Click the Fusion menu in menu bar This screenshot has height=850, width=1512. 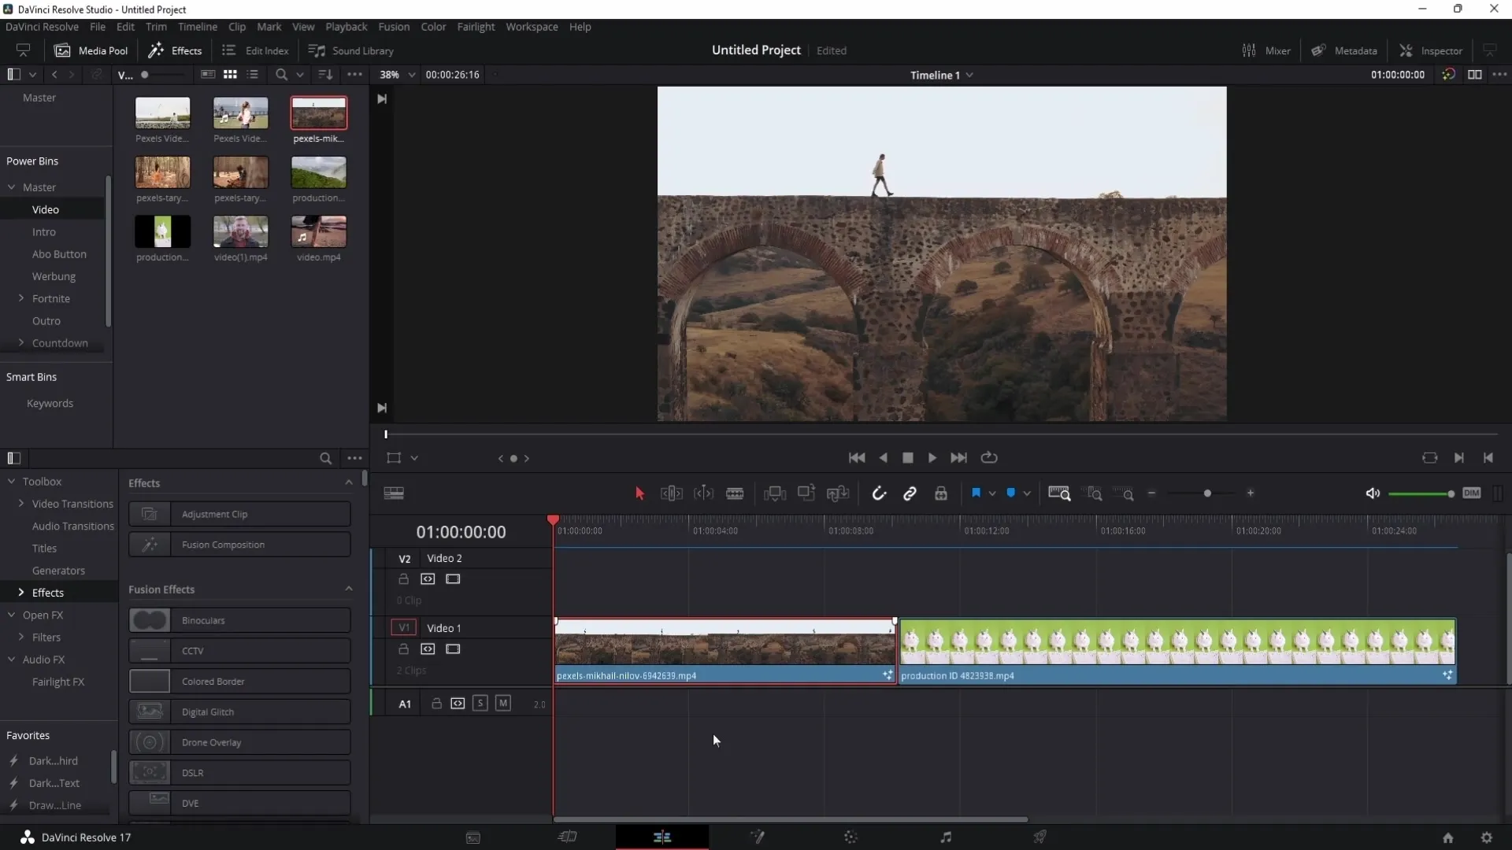point(395,26)
